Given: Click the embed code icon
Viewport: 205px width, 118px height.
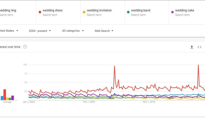Looking at the screenshot, I should tap(199, 47).
